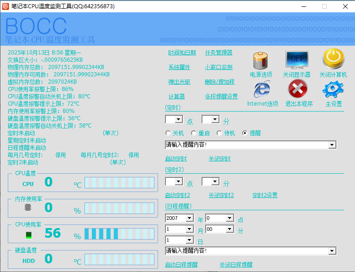The height and width of the screenshot is (272, 355).
Task: Open 时间和日期 time and date link
Action: 182,53
